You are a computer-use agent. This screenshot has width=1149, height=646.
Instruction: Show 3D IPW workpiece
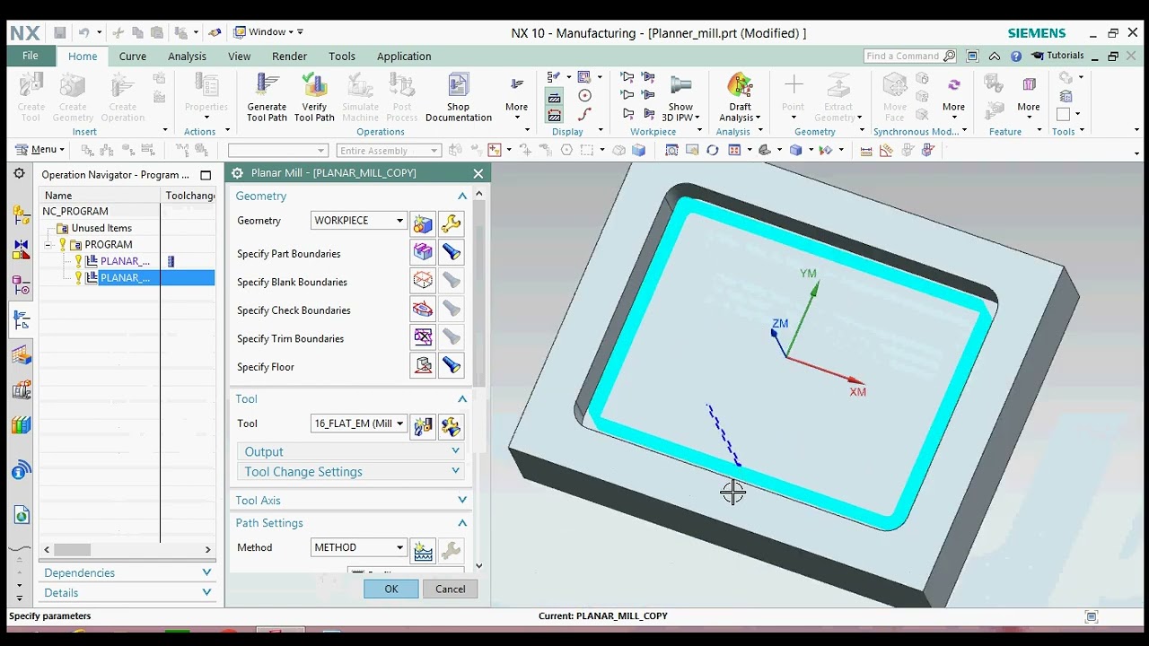point(680,97)
